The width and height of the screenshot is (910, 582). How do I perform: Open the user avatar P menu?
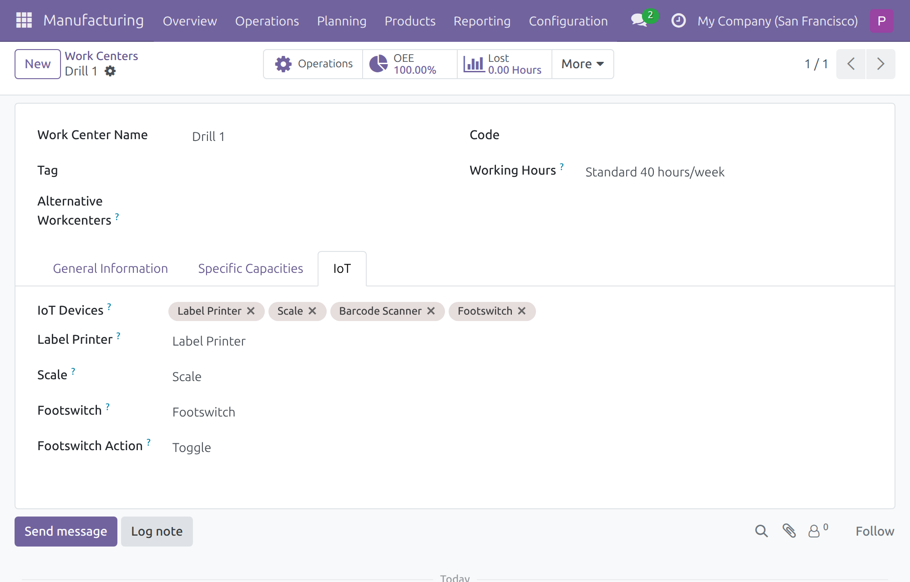coord(881,21)
